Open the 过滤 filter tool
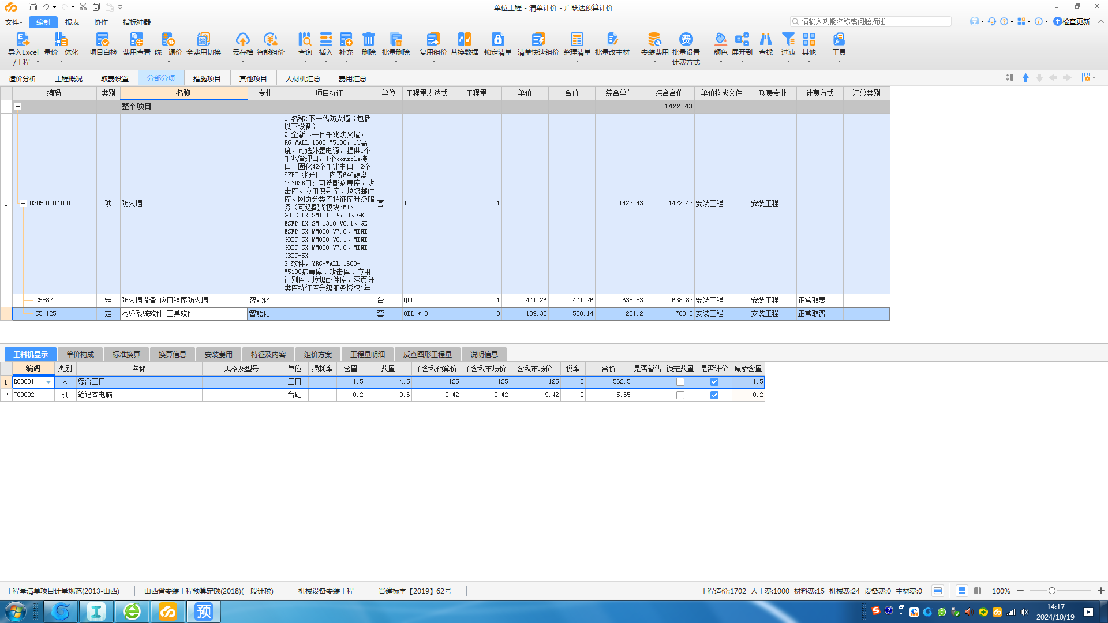This screenshot has width=1108, height=623. click(788, 40)
